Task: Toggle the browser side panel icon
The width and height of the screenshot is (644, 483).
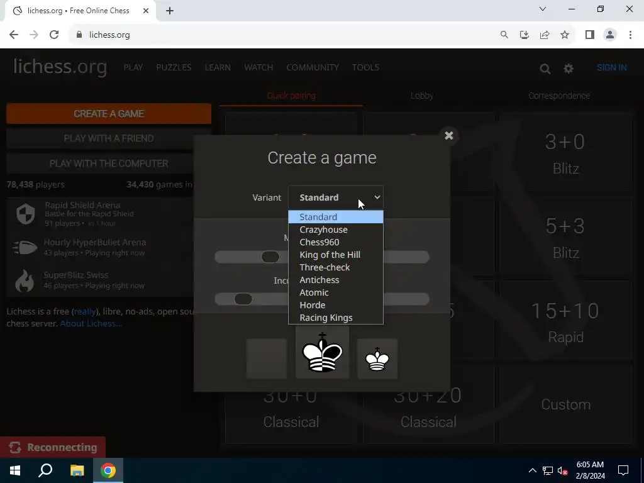Action: pos(590,35)
